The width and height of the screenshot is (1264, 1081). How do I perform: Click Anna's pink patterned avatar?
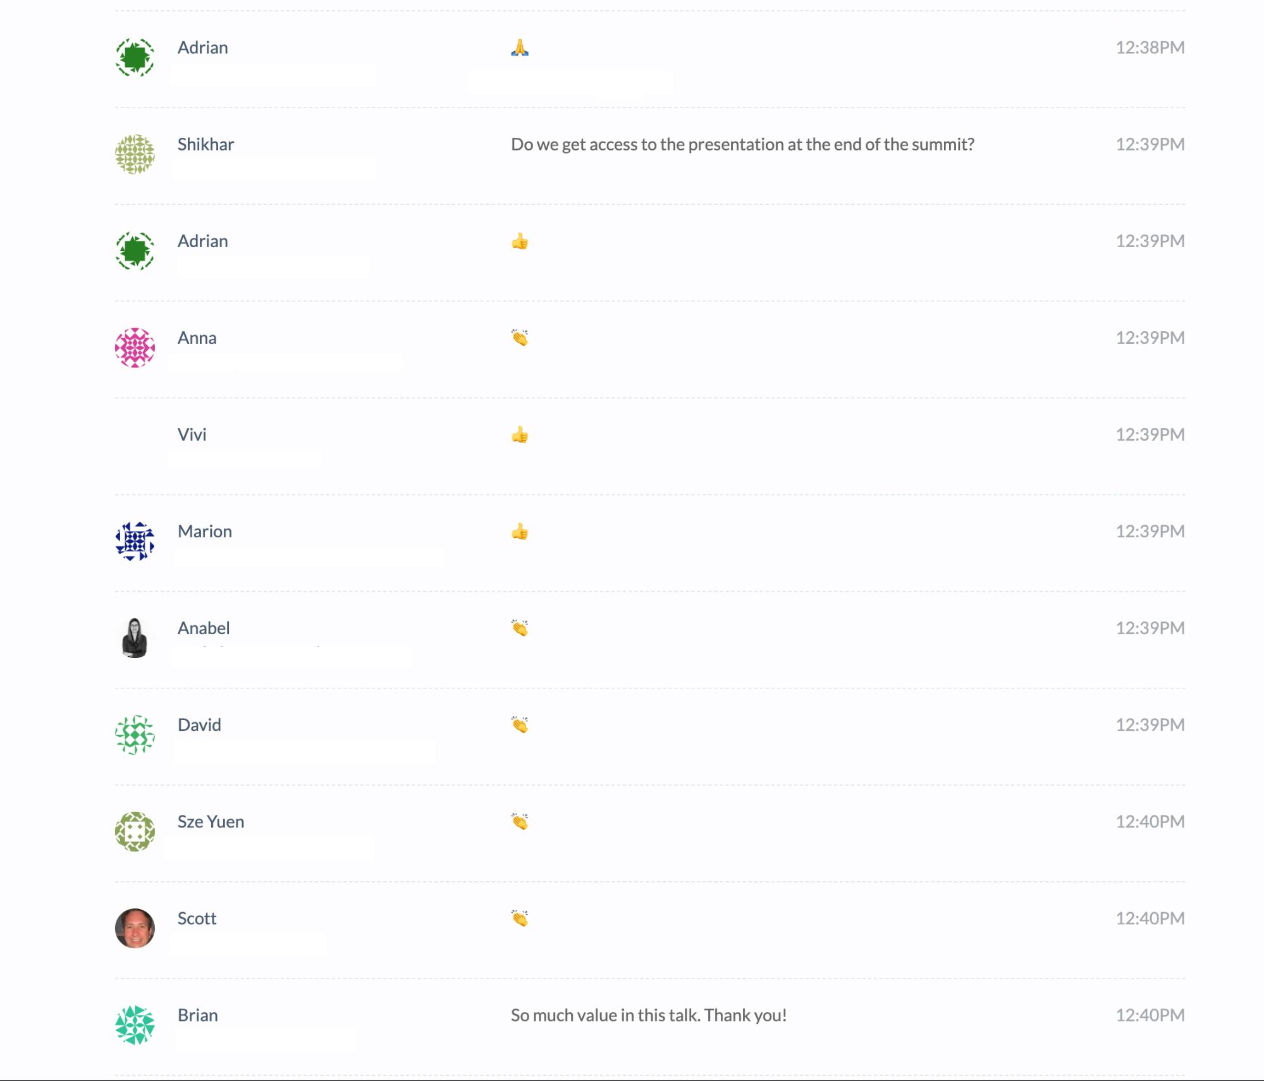pos(135,348)
